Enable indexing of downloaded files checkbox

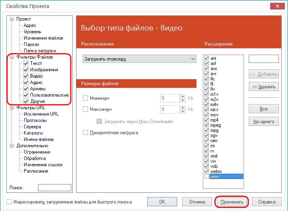(x=9, y=202)
